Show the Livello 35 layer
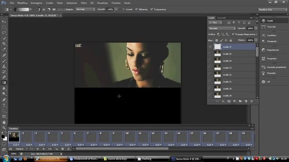Screen dimensions: 289x162 click(210, 54)
